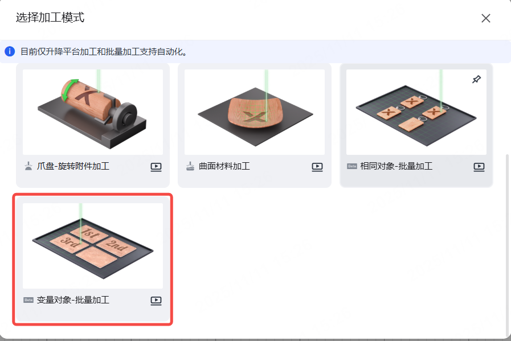Select the curved wooden material thumbnail
The image size is (511, 341).
click(x=255, y=112)
